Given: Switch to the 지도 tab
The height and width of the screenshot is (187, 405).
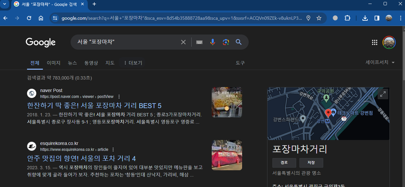Looking at the screenshot, I should (x=110, y=63).
